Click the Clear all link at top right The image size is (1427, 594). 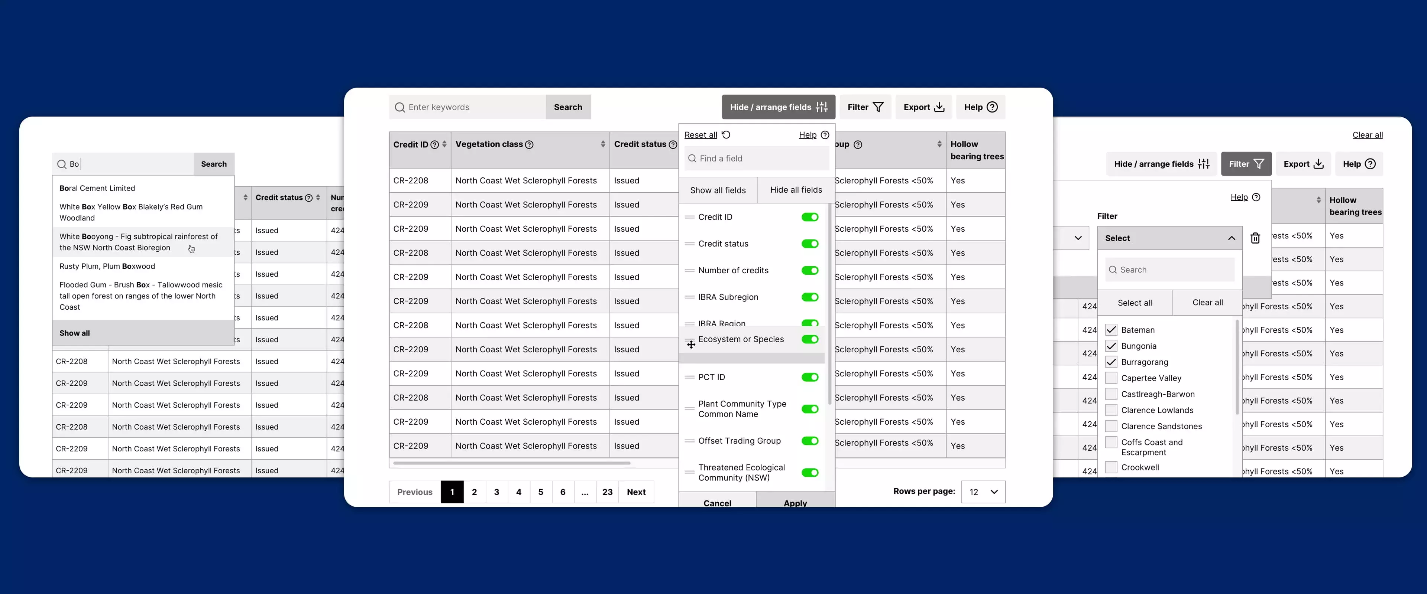[x=1367, y=134]
